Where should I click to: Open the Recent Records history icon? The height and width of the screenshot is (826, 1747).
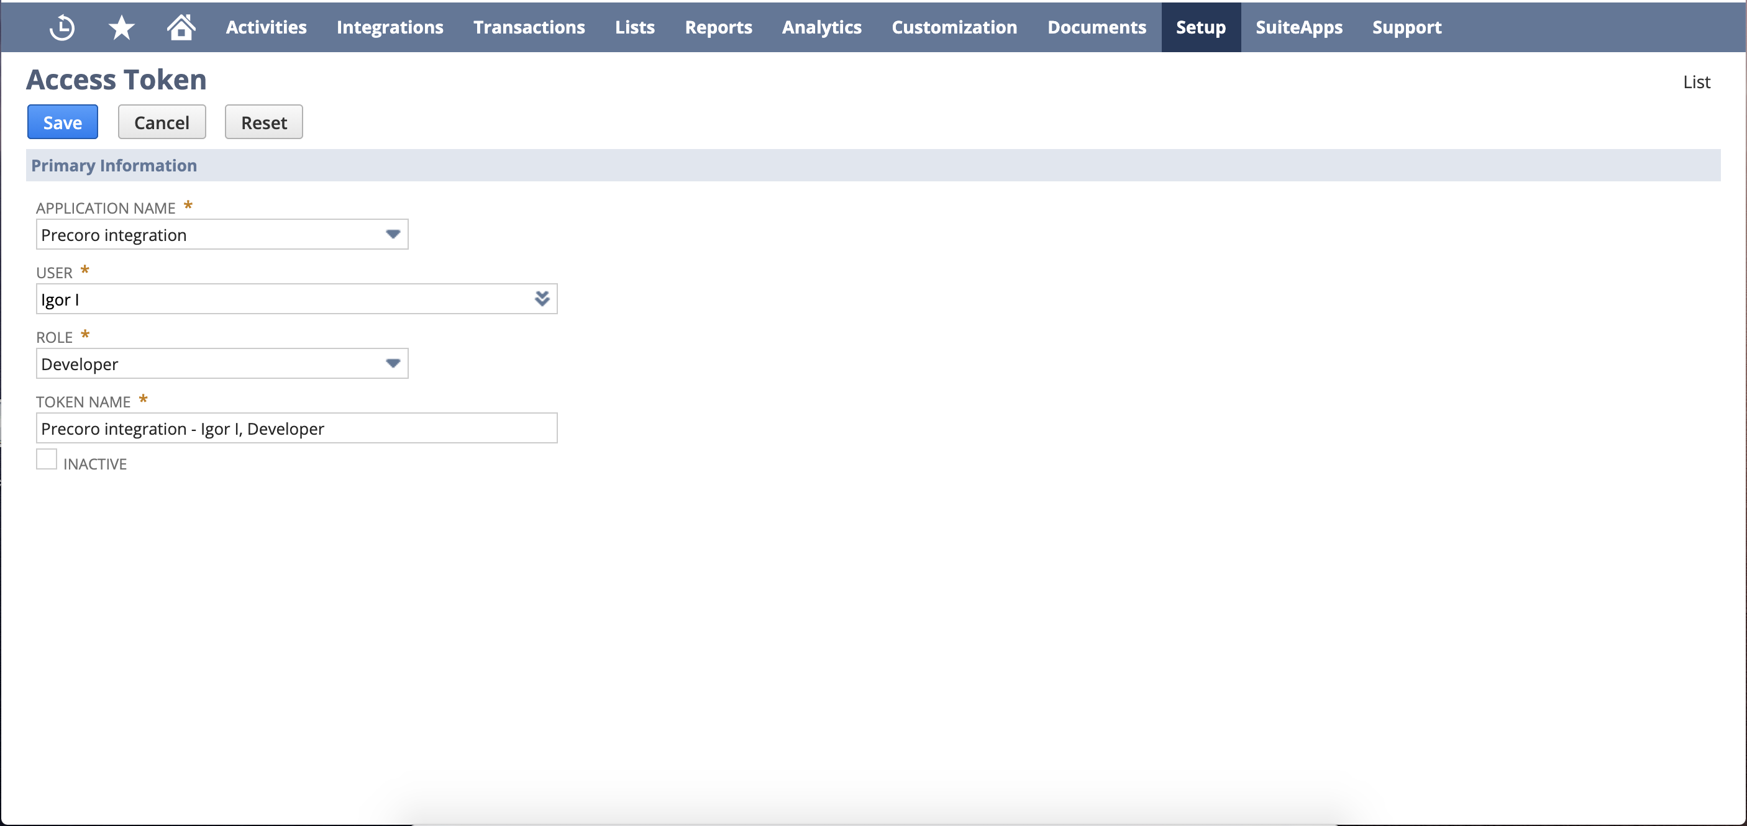[62, 27]
